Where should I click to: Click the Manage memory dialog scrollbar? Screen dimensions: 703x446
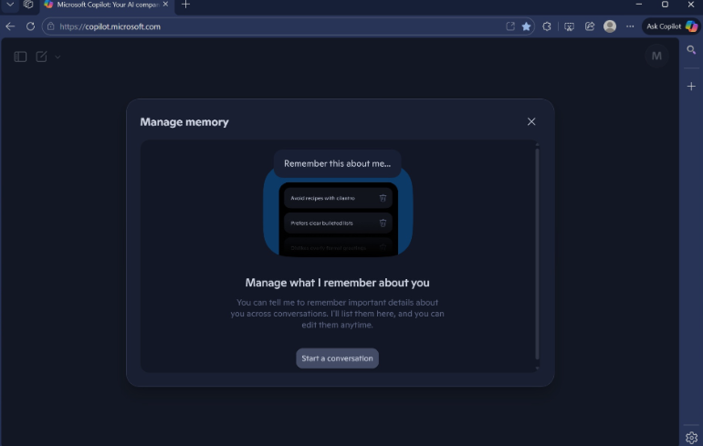[537, 255]
